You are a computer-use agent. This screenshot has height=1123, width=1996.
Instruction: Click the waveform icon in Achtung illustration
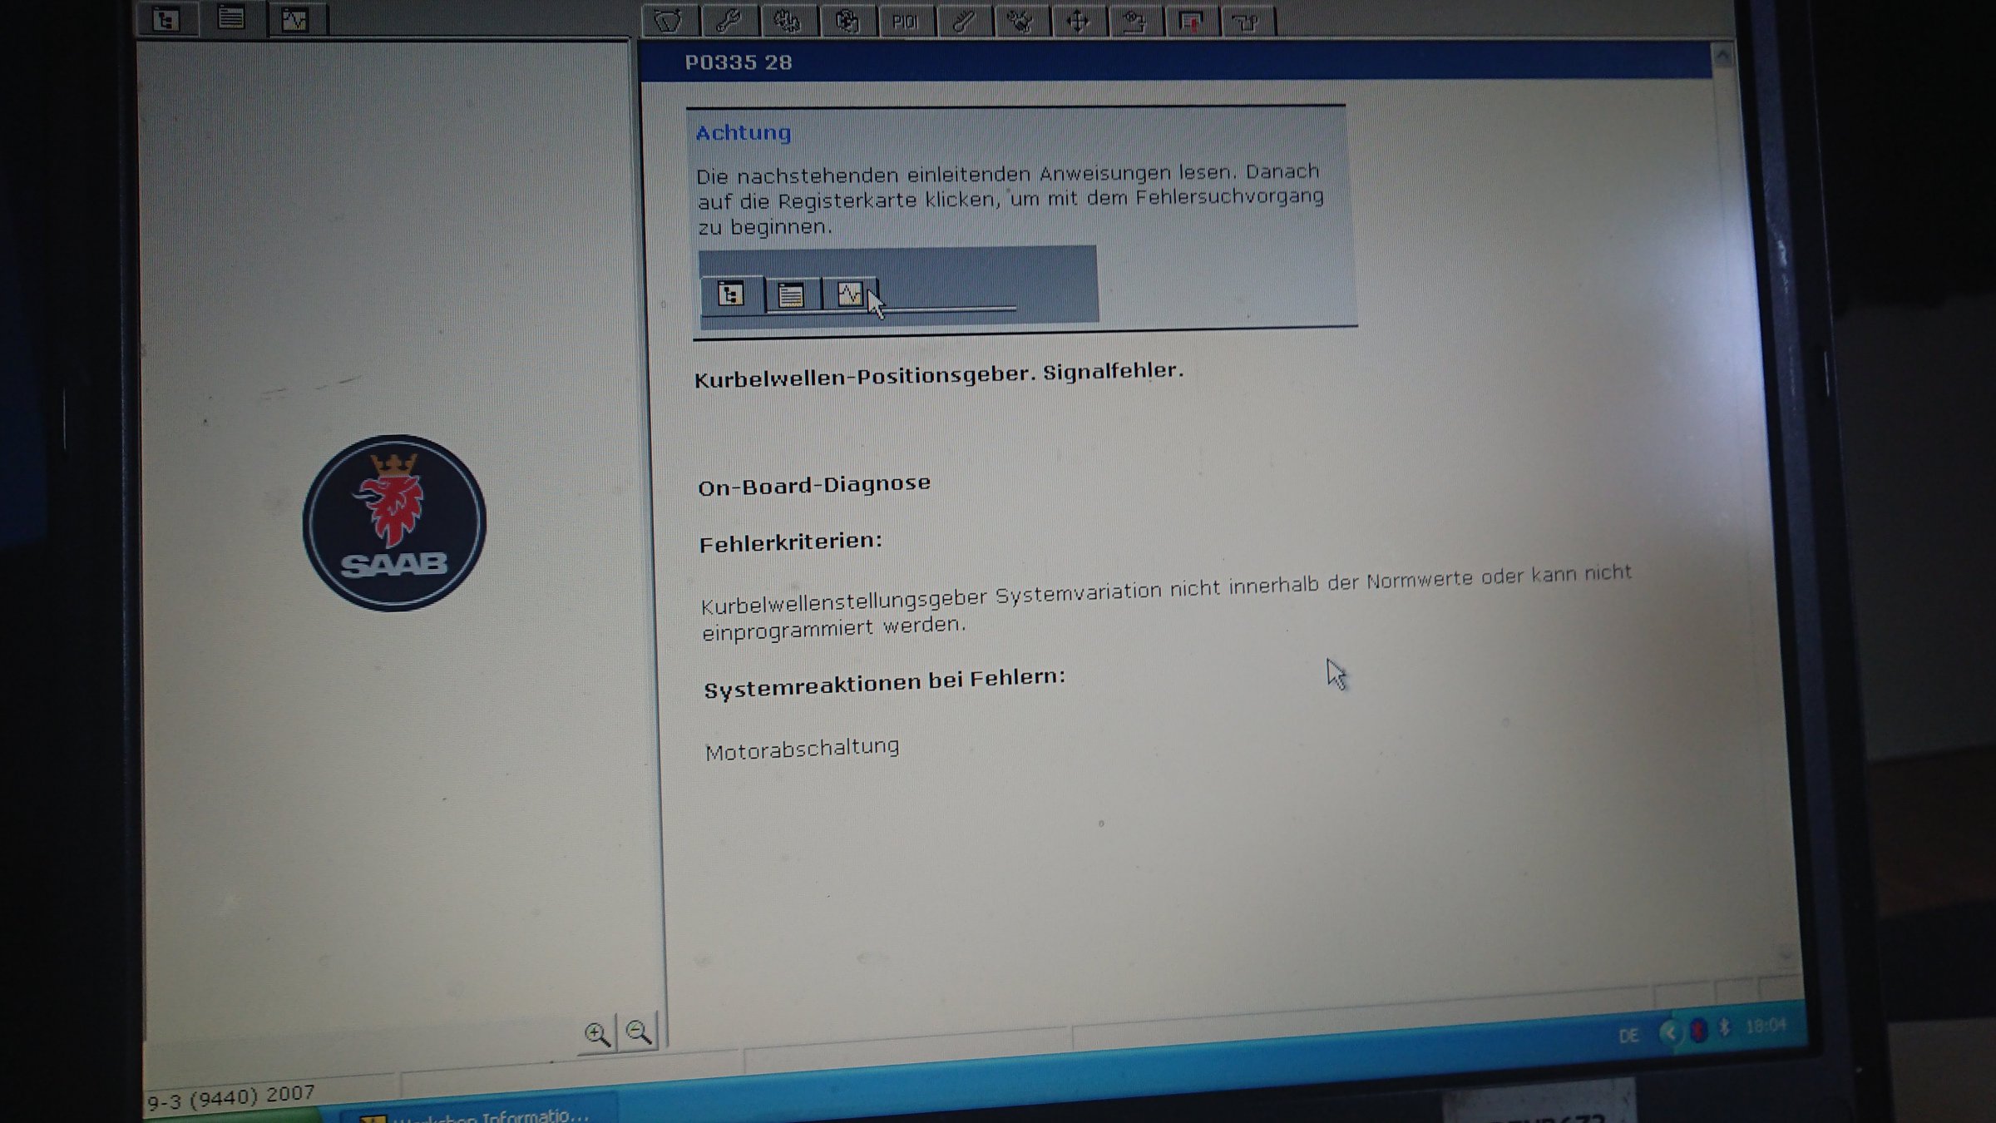click(849, 294)
